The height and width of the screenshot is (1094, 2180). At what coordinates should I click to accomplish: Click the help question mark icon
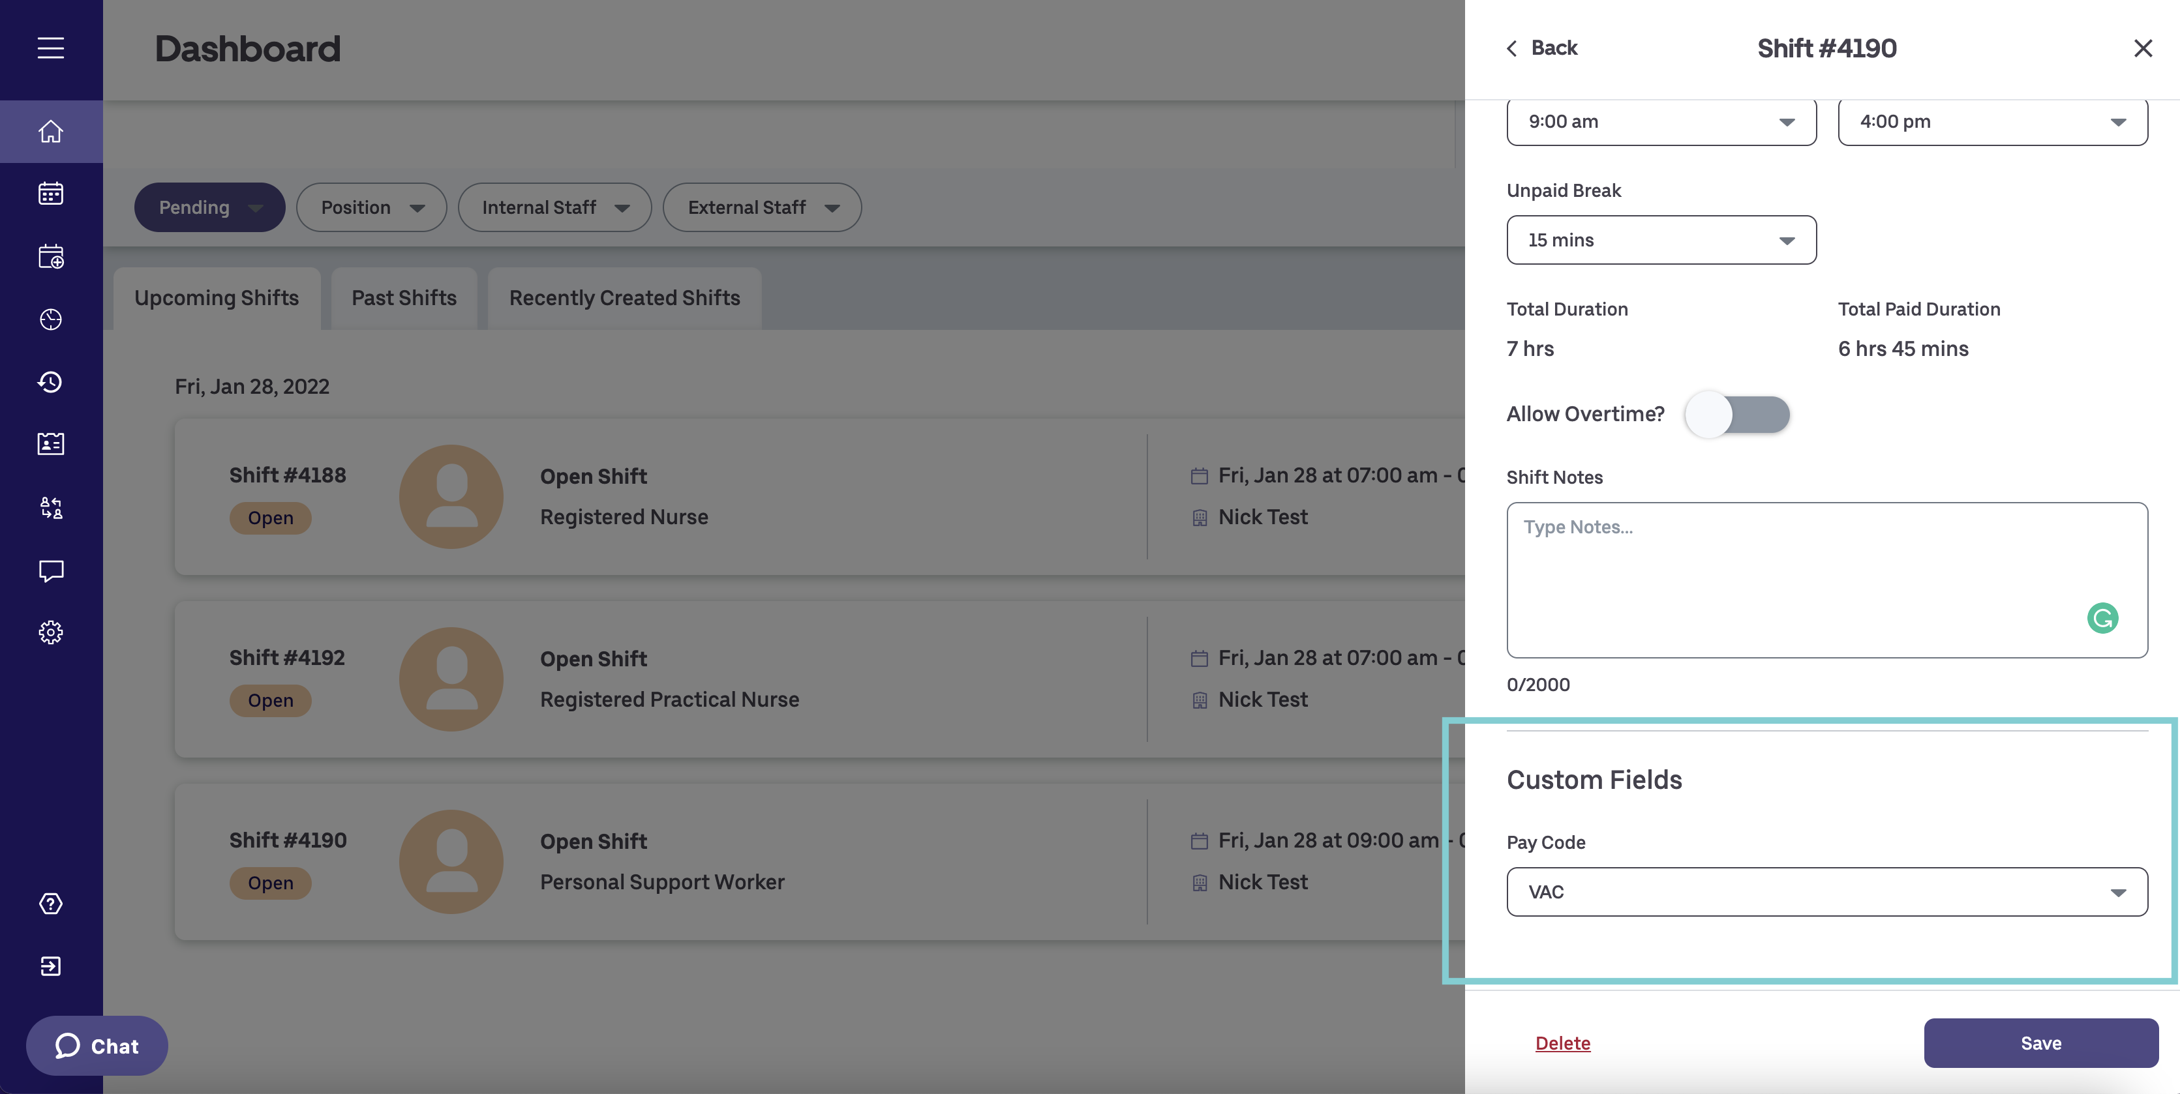click(51, 904)
